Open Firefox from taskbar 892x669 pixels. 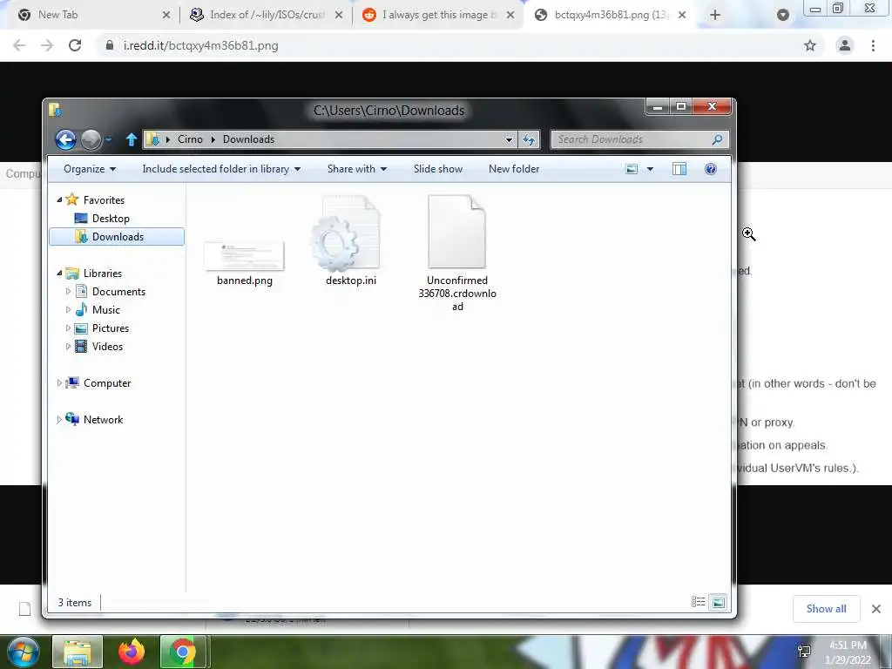click(132, 652)
